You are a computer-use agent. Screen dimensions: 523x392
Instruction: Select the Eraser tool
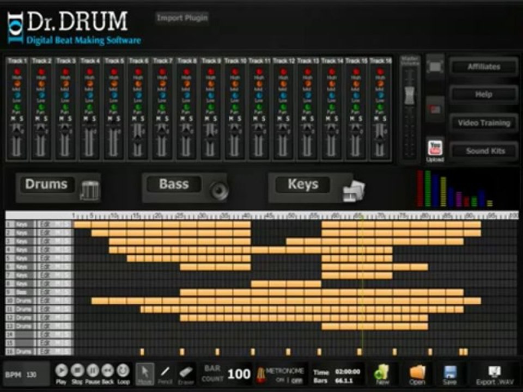tap(186, 373)
